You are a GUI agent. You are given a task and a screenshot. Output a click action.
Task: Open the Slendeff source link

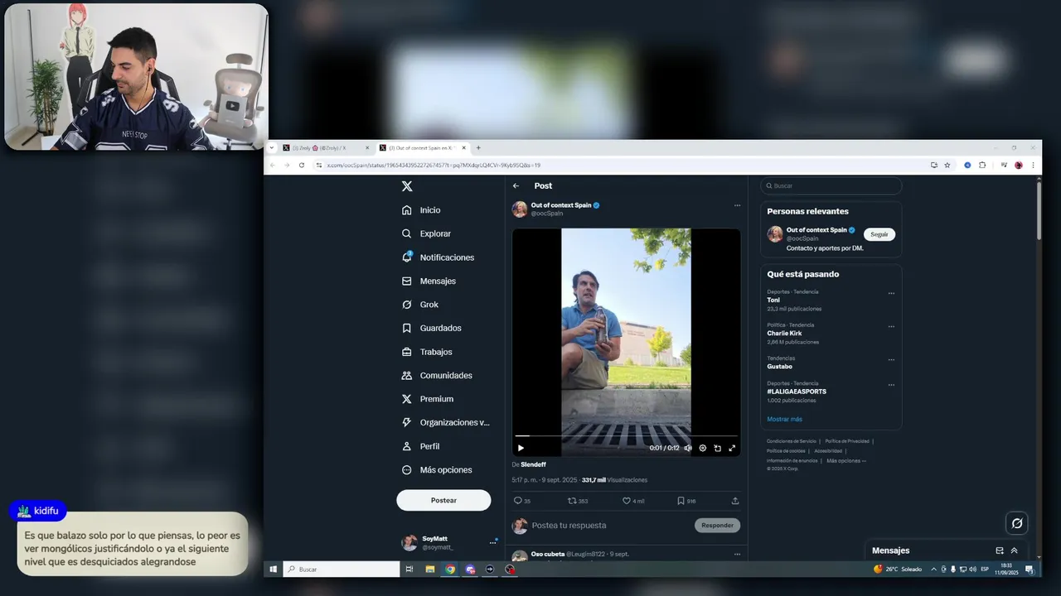533,464
